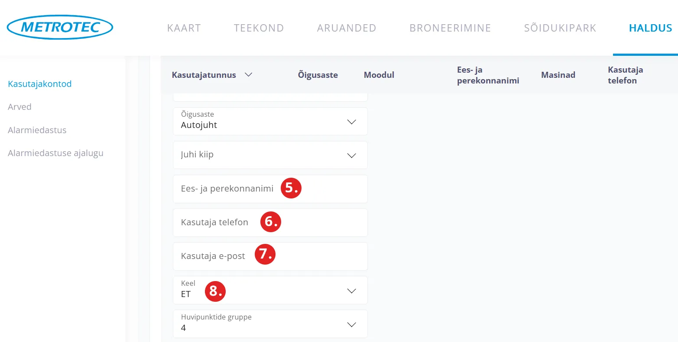Viewport: 678px width, 342px height.
Task: Select the SÕIDUKIPARK tab
Action: point(560,28)
